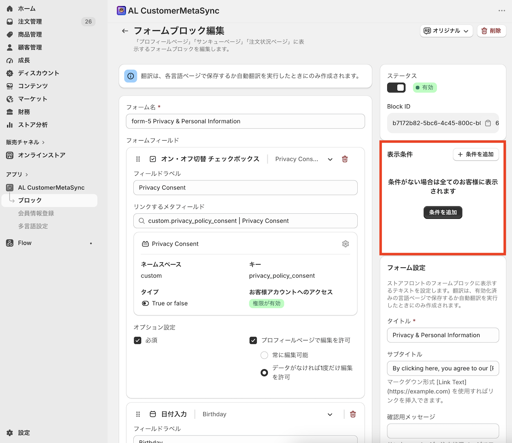Click the privacy_policy_consent key value
Screen dimensions: 512x443
click(x=282, y=276)
